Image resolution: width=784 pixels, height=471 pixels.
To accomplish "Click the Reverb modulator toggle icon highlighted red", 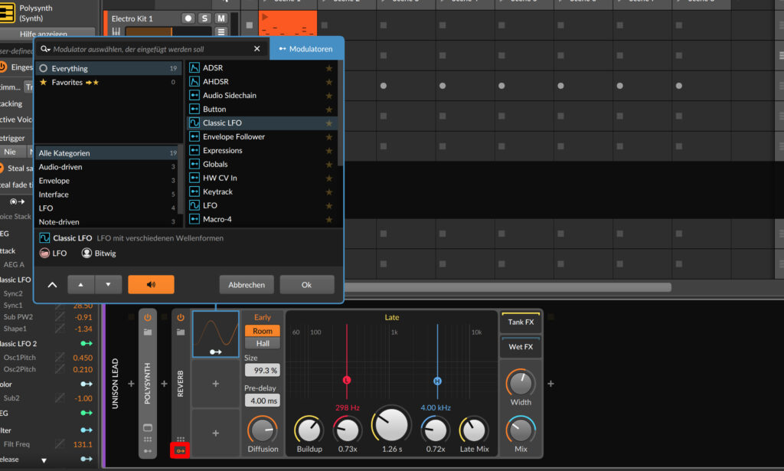I will (180, 450).
